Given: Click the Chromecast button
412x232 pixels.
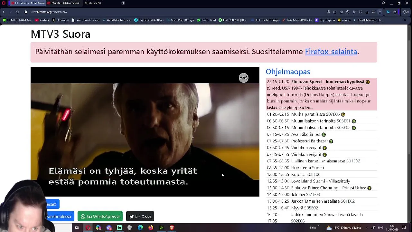Looking at the screenshot, I should (52, 204).
